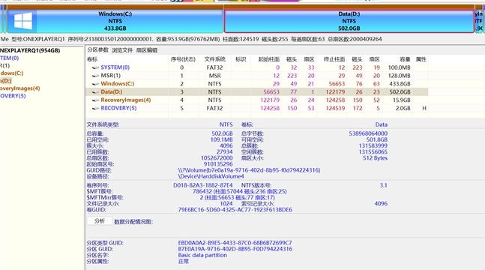This screenshot has width=485, height=270.
Task: Select the Data(D:) partition block in the disk map
Action: click(349, 21)
